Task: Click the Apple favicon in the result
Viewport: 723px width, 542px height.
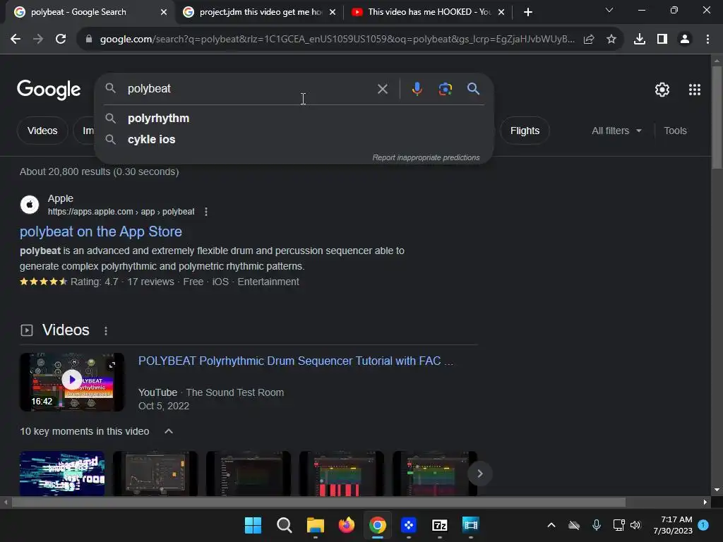Action: 30,205
